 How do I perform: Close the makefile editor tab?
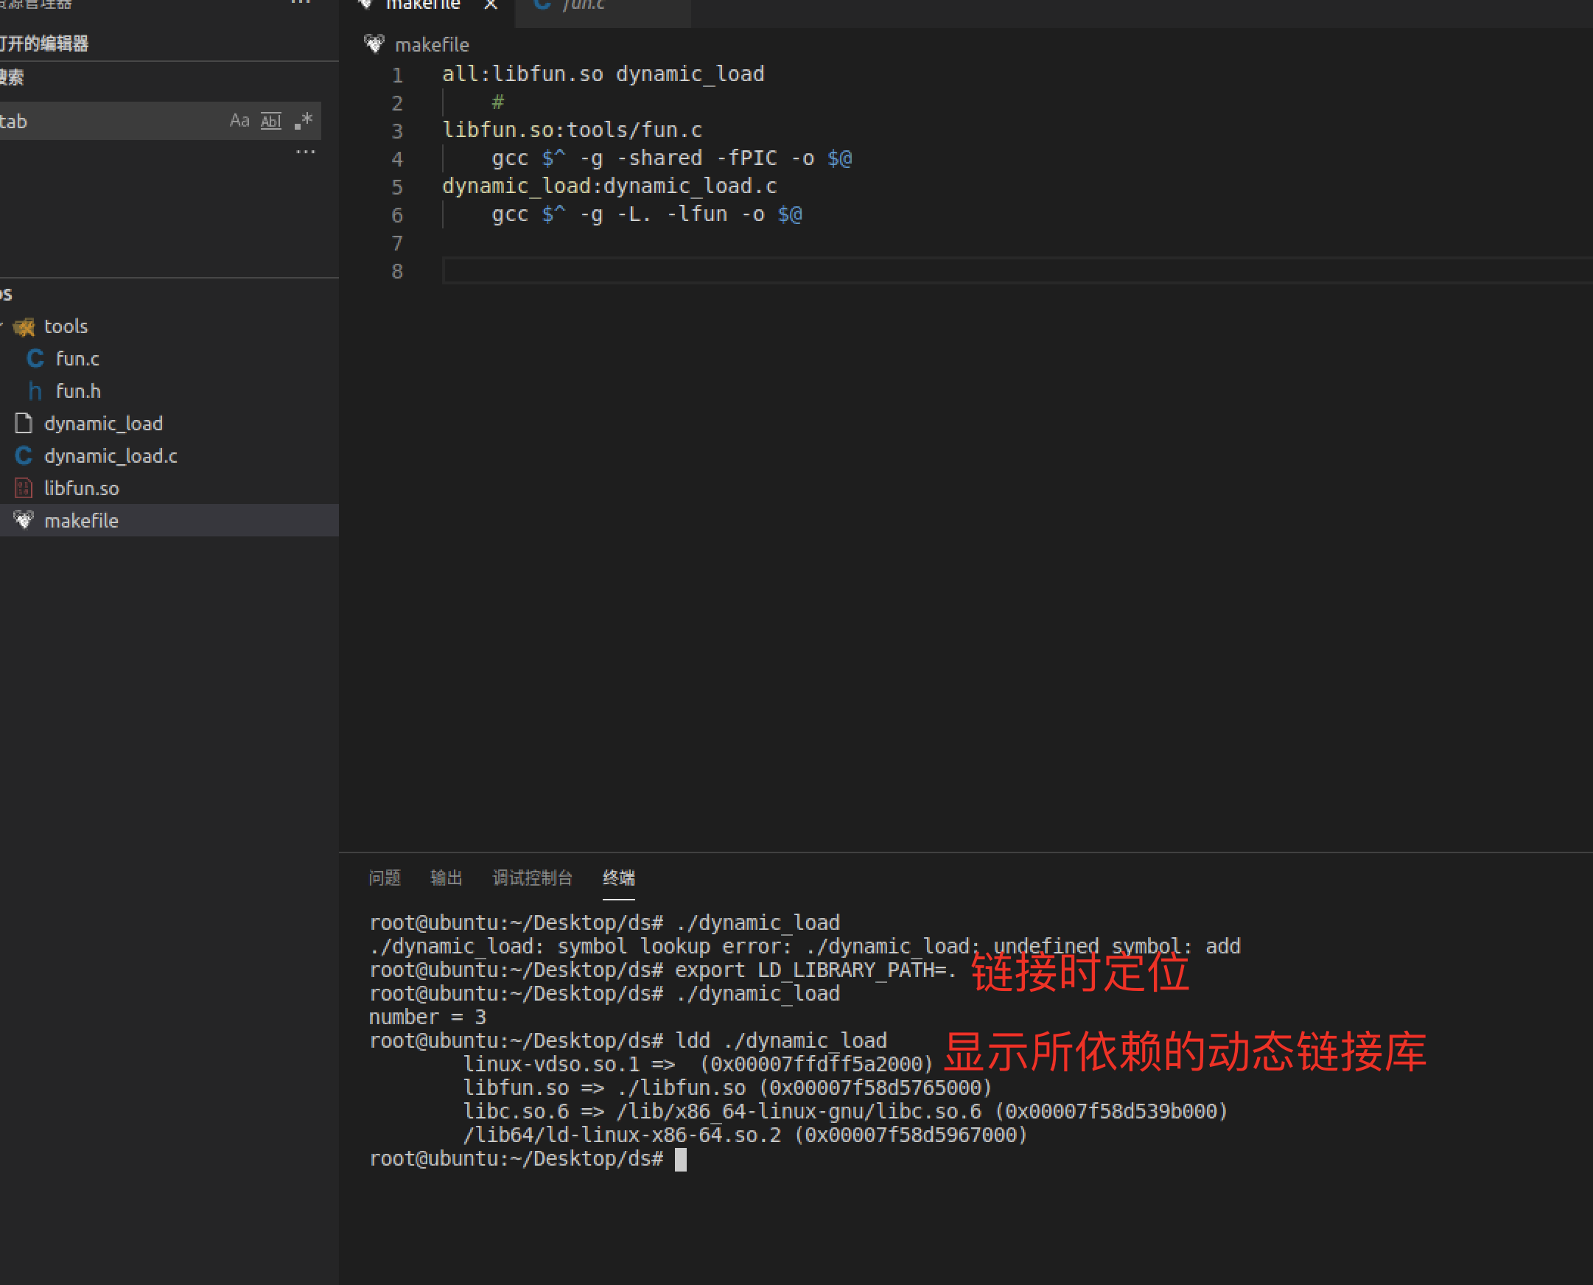[x=490, y=5]
